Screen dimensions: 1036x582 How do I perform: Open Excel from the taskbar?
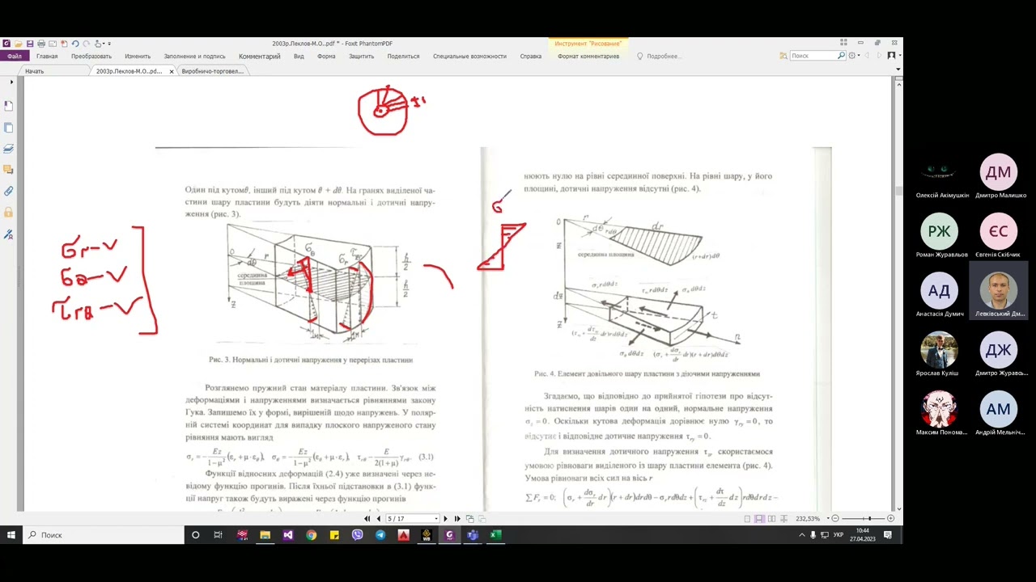(x=495, y=534)
